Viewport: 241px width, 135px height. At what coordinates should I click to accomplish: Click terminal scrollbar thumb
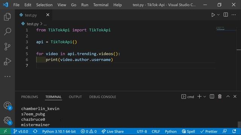(239, 124)
